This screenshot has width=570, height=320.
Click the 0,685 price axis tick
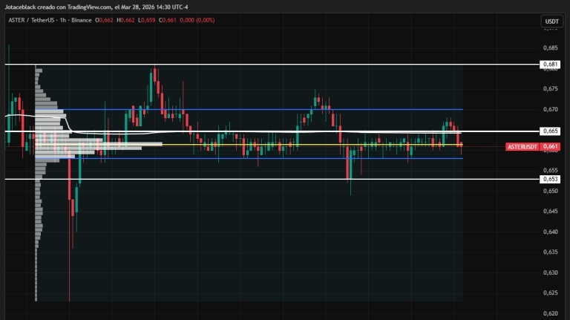pos(551,48)
